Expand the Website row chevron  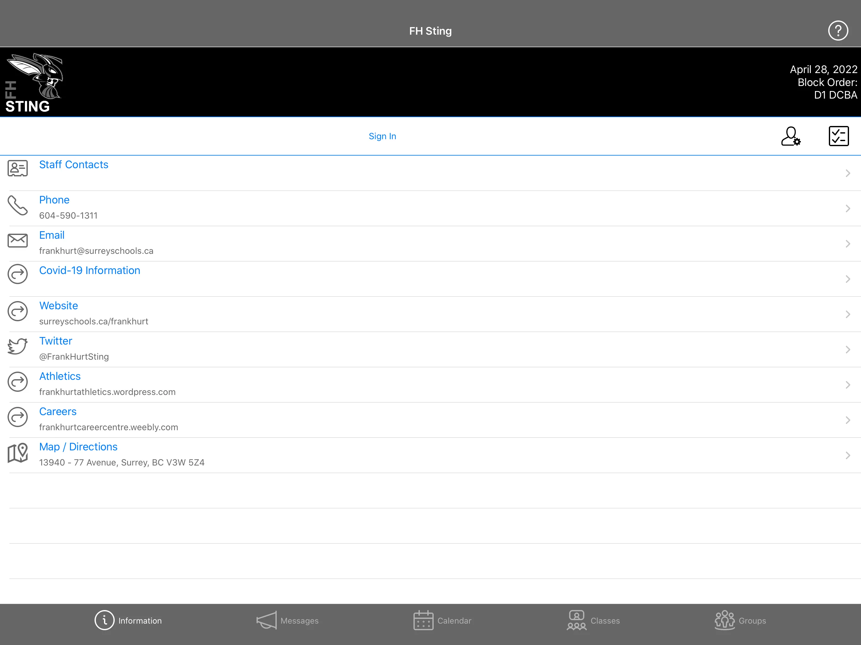point(848,314)
